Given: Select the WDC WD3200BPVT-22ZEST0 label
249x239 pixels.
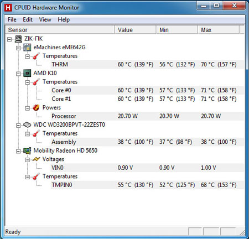Looking at the screenshot, I should (69, 125).
